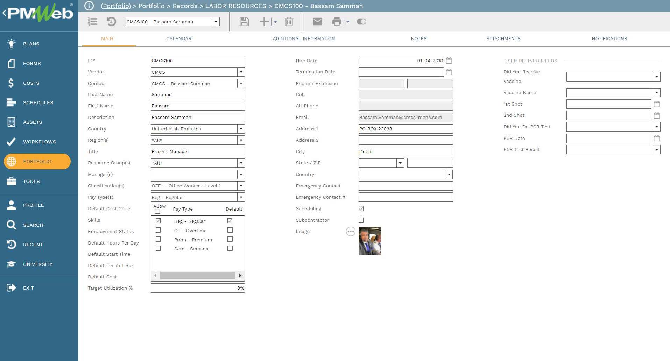Open the University graduation cap icon

(11, 264)
